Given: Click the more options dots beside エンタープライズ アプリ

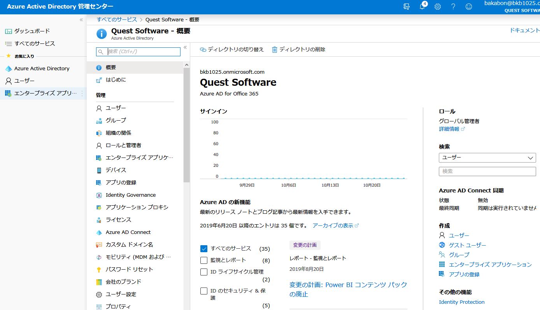Looking at the screenshot, I should tap(82, 94).
